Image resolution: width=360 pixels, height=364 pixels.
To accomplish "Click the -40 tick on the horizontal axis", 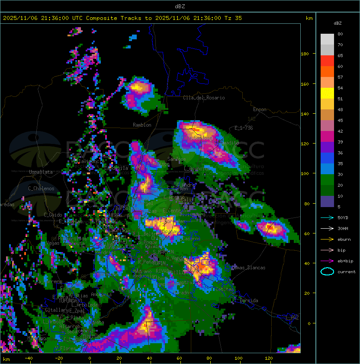I will (x=29, y=358).
